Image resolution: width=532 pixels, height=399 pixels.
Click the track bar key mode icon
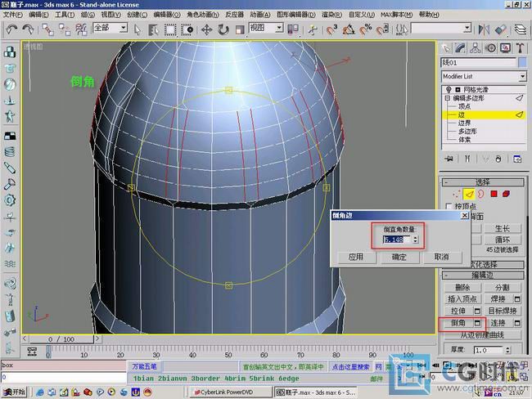32,352
